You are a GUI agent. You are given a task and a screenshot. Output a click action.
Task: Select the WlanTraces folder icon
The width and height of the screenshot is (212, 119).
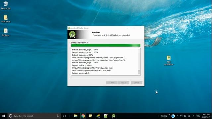coord(6,19)
